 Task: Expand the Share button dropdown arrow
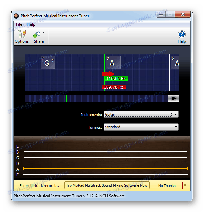click(44, 32)
